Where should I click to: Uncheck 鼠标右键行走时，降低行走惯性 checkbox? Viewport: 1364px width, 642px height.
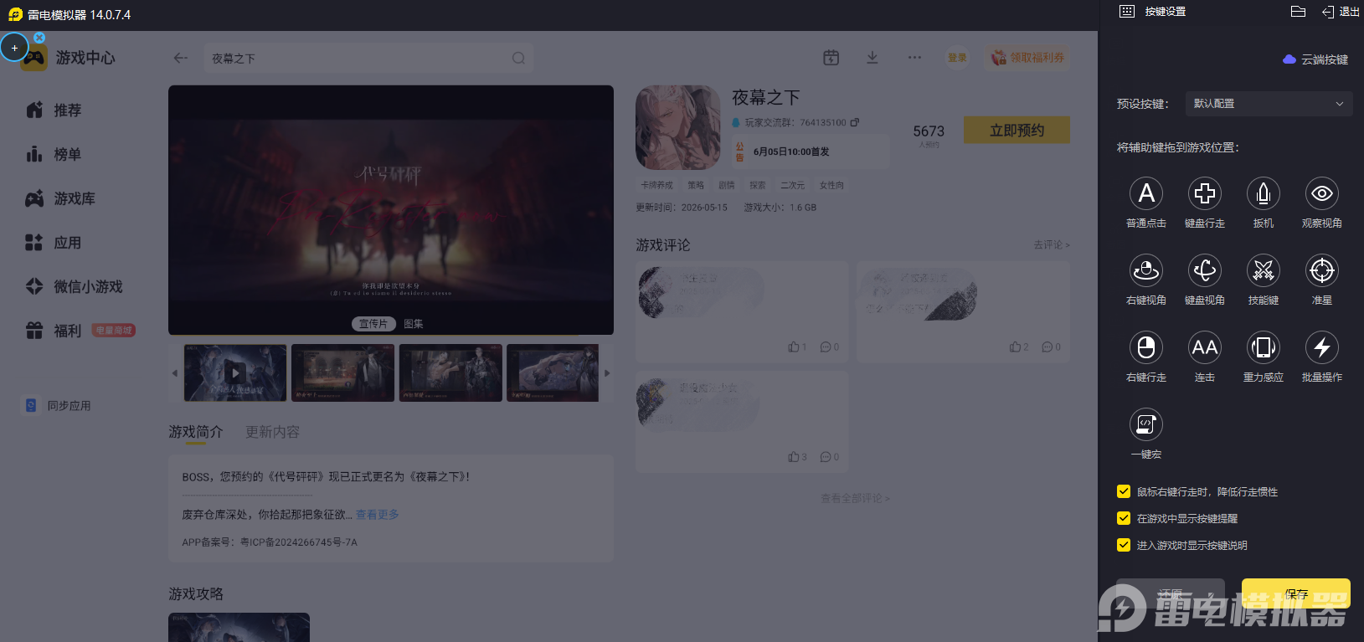coord(1124,491)
